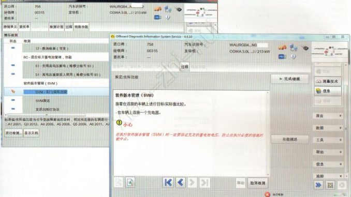Click engine text CGWA 3.0L in front window
This screenshot has height=197, width=351.
250,51
